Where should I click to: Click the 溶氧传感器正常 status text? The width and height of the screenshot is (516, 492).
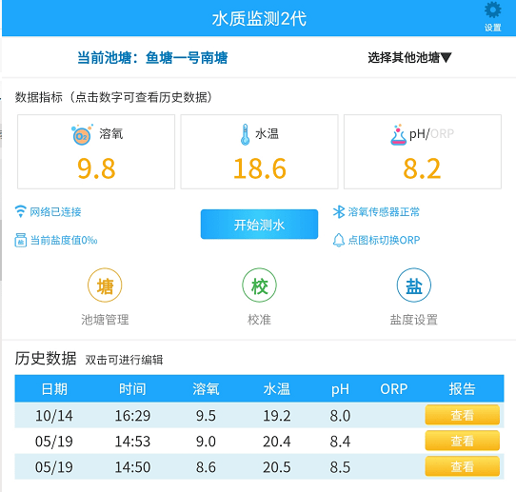click(x=384, y=212)
